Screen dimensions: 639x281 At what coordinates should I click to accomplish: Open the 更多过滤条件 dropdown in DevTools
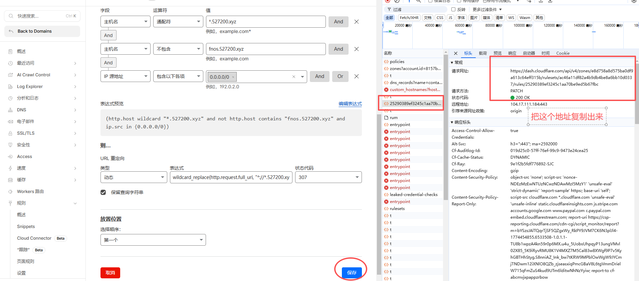pyautogui.click(x=487, y=9)
